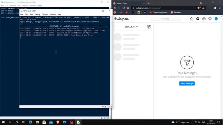The height and width of the screenshot is (125, 223).
Task: Open the notification center icon
Action: pyautogui.click(x=218, y=122)
